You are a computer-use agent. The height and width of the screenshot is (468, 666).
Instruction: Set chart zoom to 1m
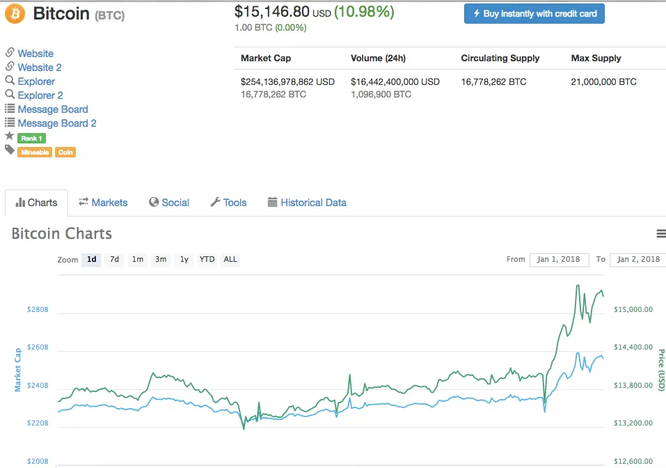point(138,259)
